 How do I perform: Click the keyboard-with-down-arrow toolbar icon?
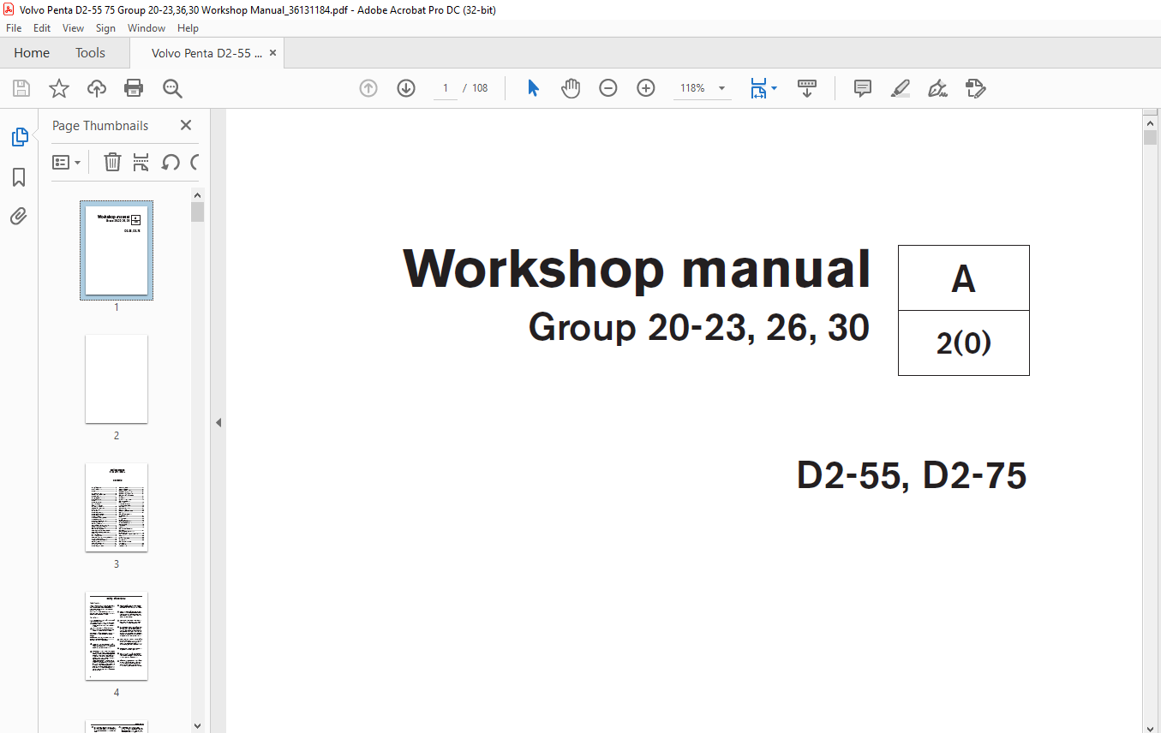click(807, 88)
